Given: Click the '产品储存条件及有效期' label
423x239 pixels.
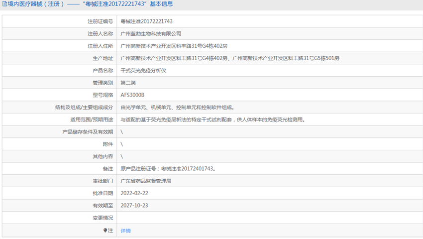Looking at the screenshot, I should (x=88, y=132).
